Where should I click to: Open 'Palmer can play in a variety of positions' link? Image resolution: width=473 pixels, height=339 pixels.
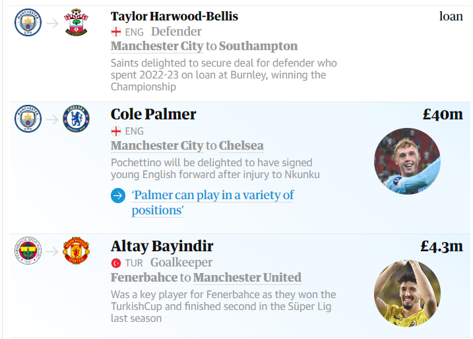[x=212, y=202]
